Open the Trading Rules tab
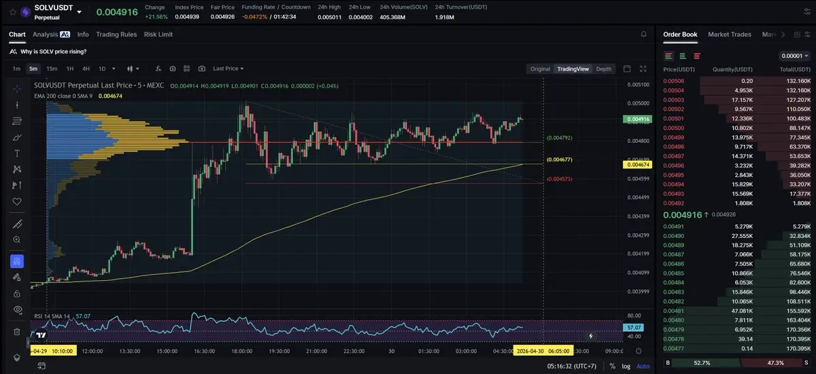Screen dimensions: 816x374 tap(116, 34)
